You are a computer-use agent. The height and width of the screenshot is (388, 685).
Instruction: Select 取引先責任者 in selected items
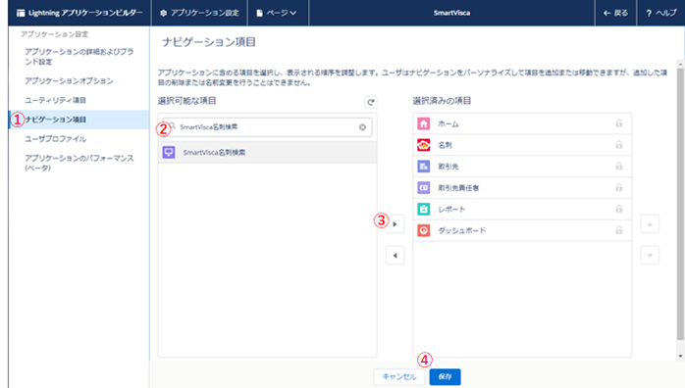(522, 188)
